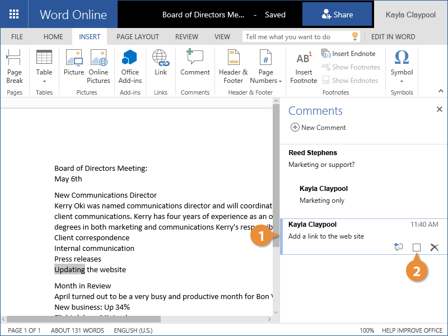Insert a Footnote
Viewport: 448px width, 336px height.
[304, 67]
